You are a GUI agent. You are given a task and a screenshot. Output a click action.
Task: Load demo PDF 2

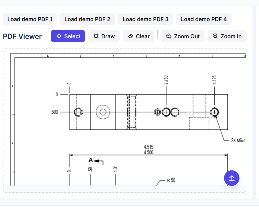point(87,19)
